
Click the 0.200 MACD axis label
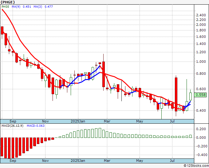click(201, 129)
